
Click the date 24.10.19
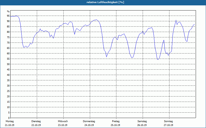tap(89, 125)
